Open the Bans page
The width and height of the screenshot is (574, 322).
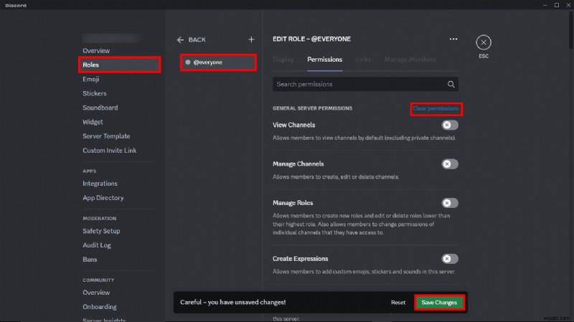[90, 260]
